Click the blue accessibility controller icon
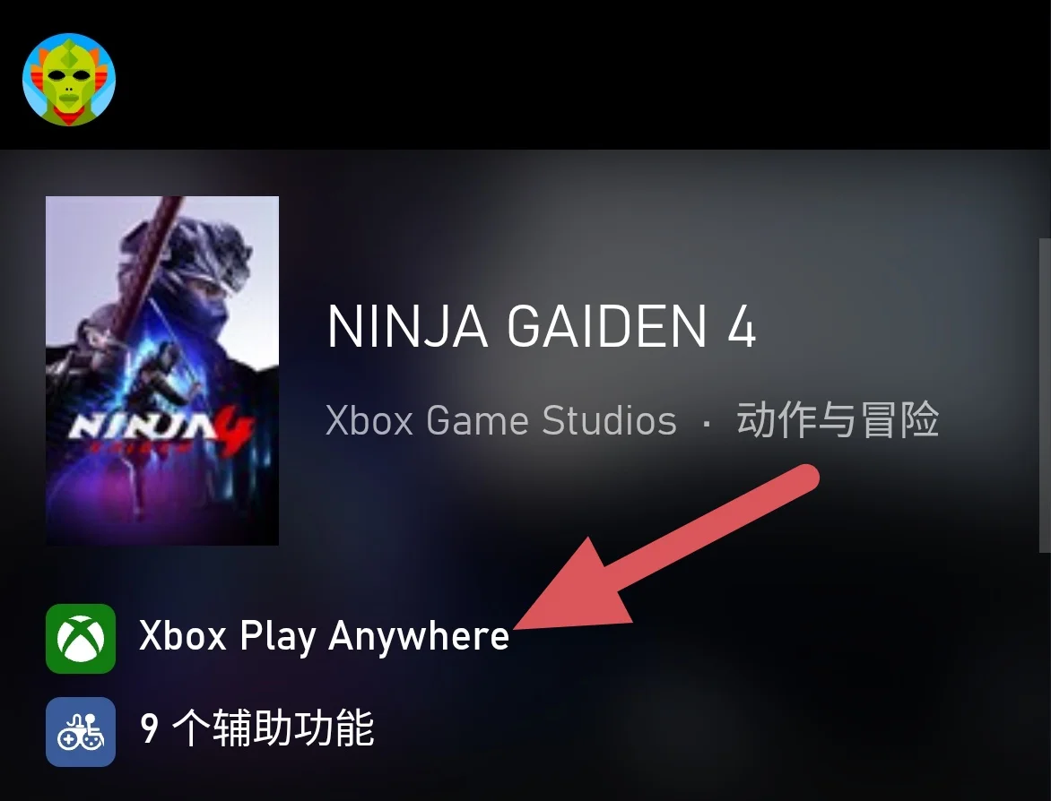The height and width of the screenshot is (801, 1051). coord(81,731)
